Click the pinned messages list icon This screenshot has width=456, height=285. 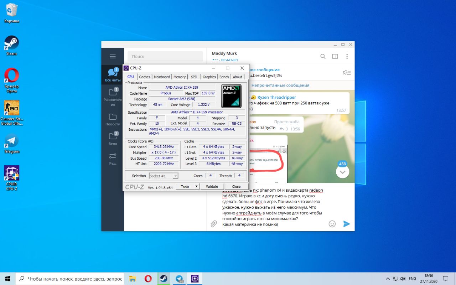click(347, 73)
